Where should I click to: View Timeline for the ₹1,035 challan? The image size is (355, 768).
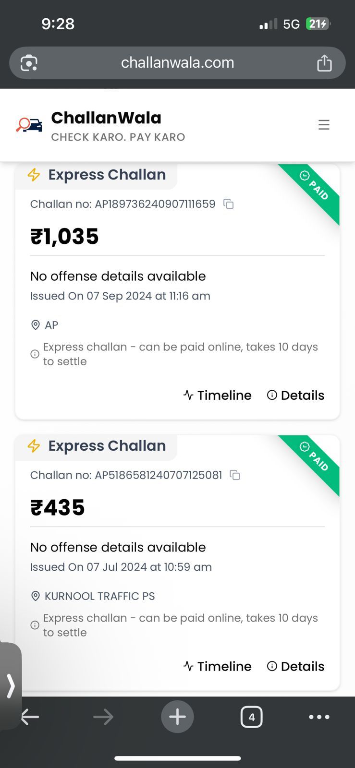point(218,395)
